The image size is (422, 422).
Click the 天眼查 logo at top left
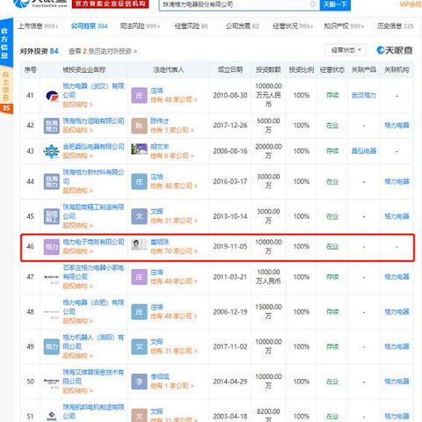(x=41, y=4)
